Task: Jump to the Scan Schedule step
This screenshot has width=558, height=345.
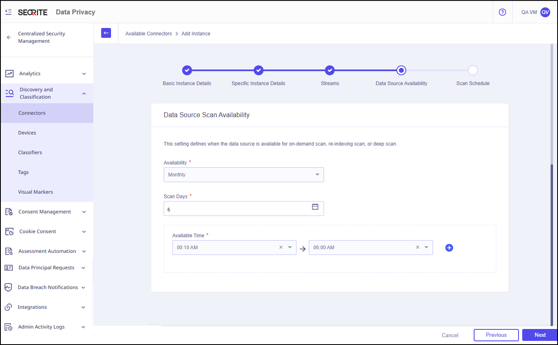Action: 472,71
